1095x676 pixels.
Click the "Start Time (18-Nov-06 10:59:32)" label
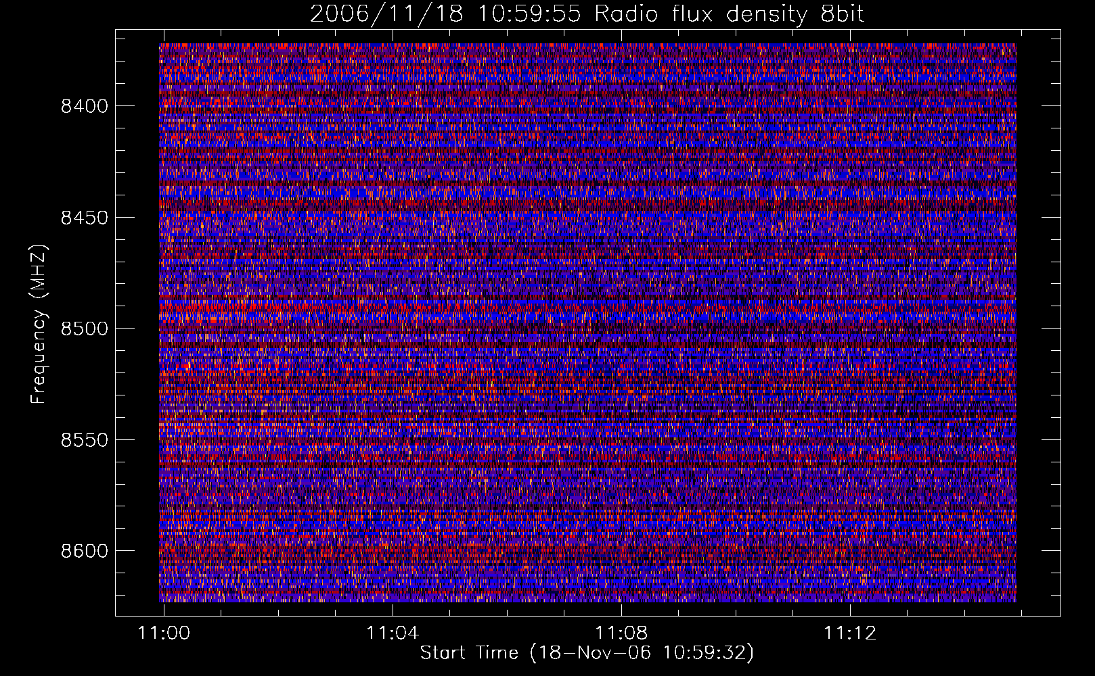[x=587, y=652]
